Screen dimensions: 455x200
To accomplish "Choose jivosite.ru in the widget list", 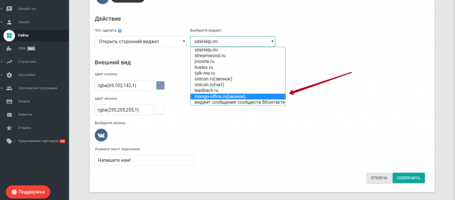I will pyautogui.click(x=238, y=61).
